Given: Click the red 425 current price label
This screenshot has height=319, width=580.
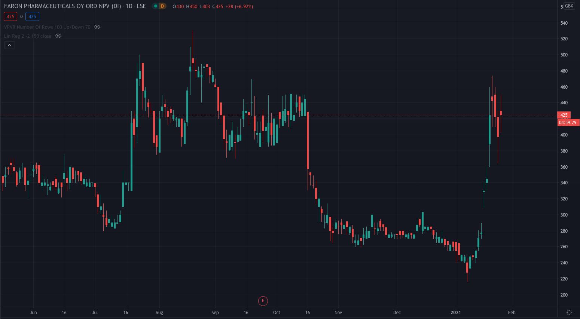Looking at the screenshot, I should 564,115.
